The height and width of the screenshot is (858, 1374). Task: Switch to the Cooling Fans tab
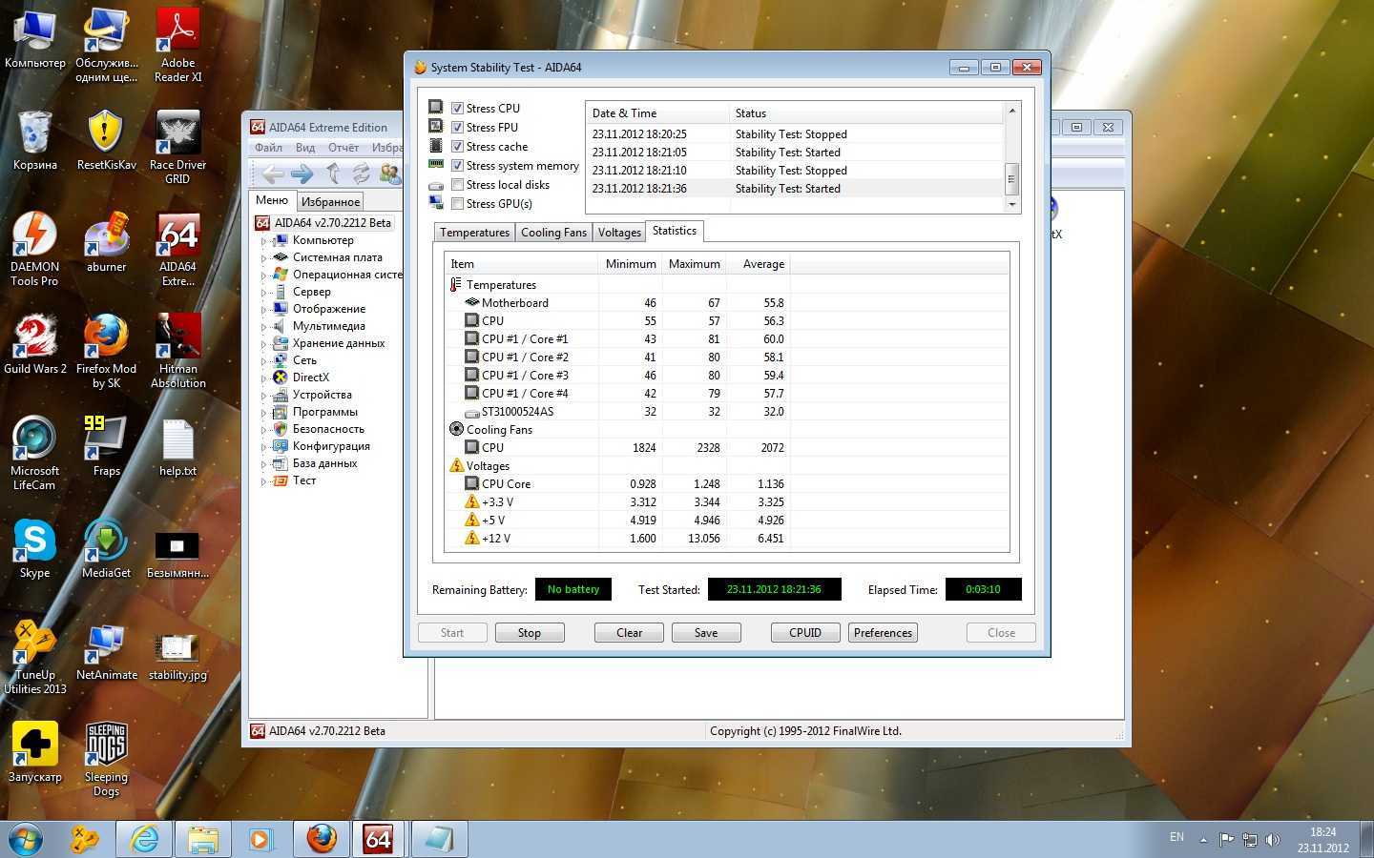(553, 233)
